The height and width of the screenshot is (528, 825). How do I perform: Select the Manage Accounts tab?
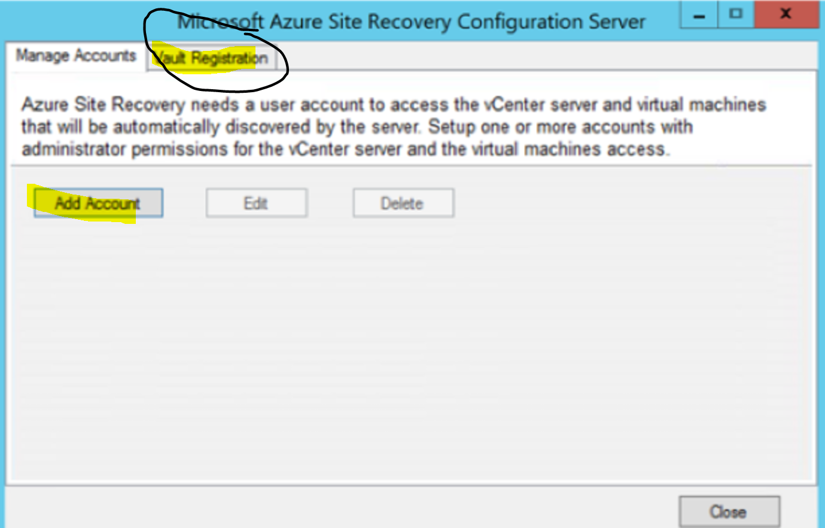(76, 56)
